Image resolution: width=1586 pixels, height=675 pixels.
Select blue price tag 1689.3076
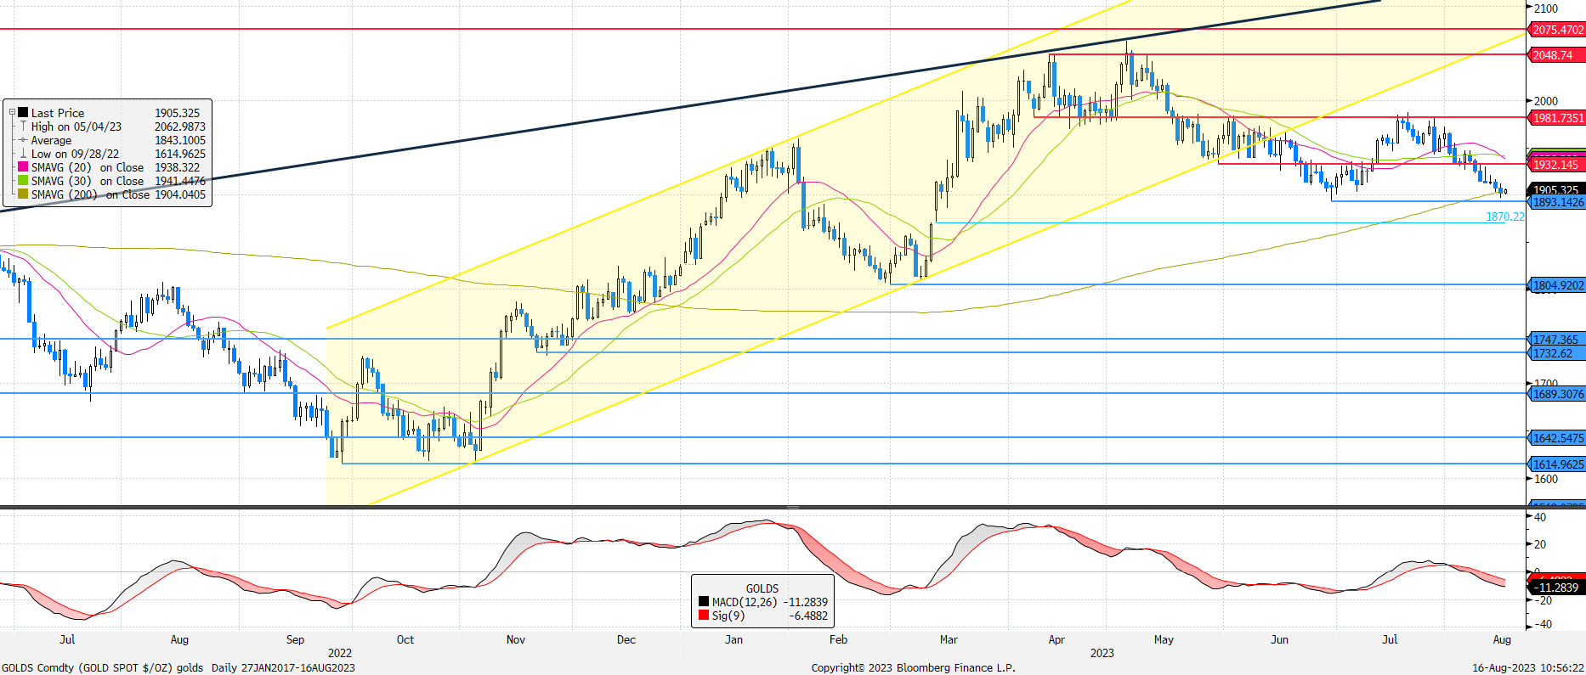1557,394
